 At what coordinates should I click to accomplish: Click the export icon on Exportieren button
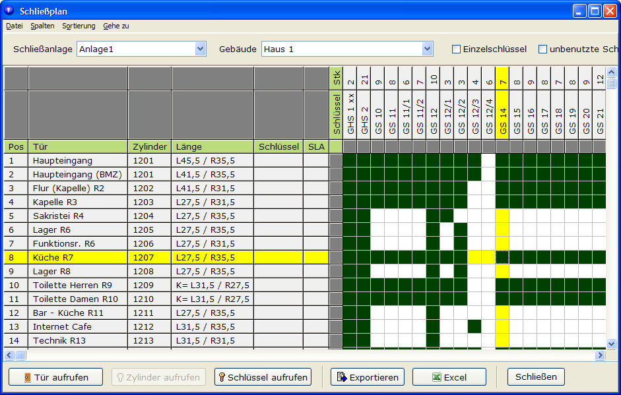341,377
